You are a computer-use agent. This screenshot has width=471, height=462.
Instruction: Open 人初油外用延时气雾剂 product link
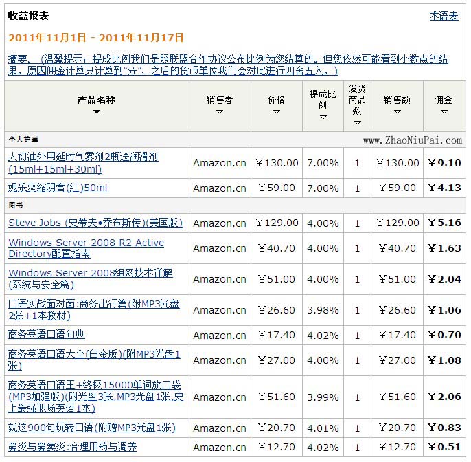point(83,163)
